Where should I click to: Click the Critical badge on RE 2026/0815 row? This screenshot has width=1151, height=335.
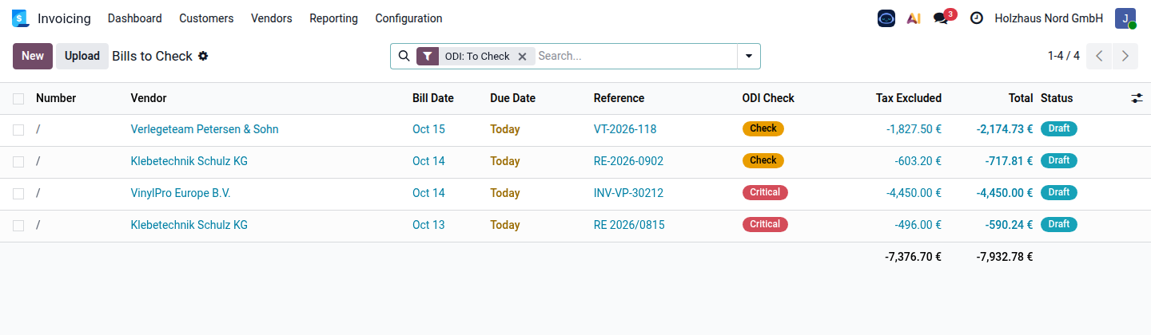coord(765,224)
